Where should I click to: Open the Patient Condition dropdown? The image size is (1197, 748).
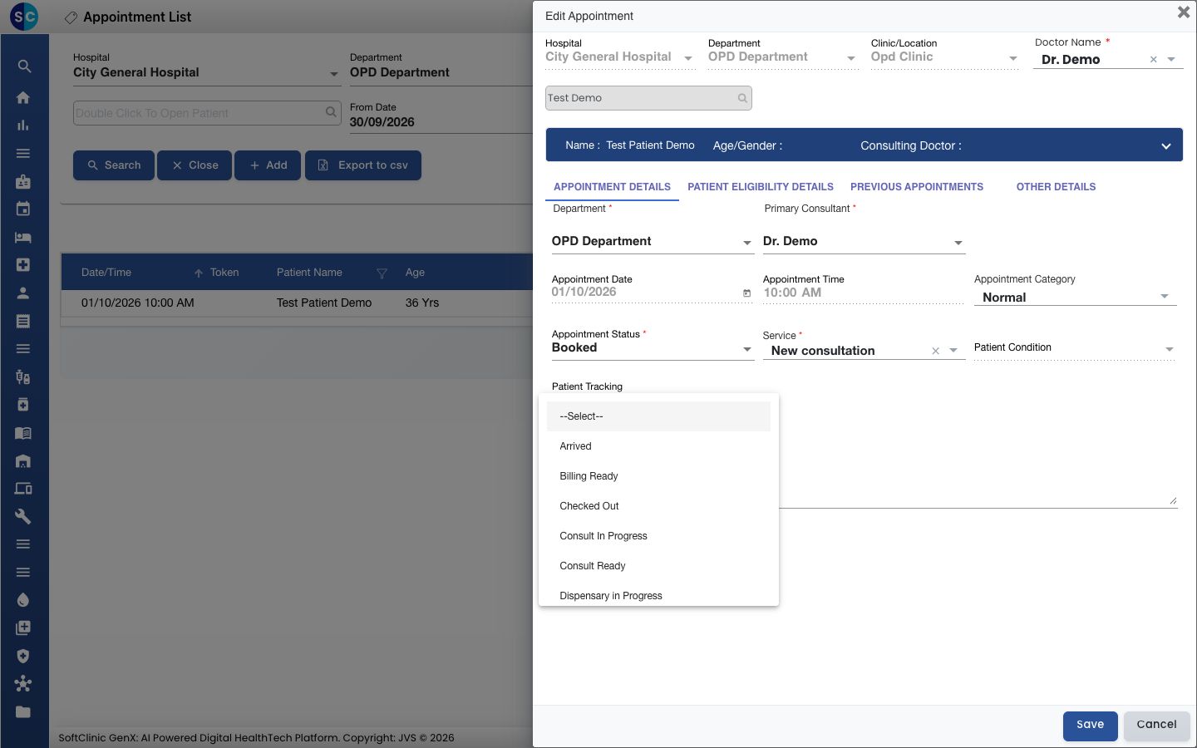point(1075,348)
